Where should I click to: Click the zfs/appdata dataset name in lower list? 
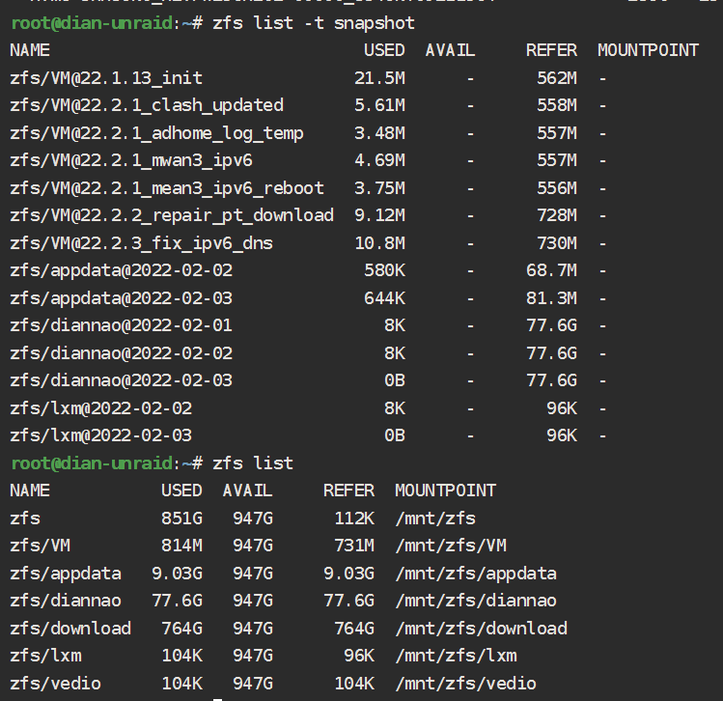66,574
